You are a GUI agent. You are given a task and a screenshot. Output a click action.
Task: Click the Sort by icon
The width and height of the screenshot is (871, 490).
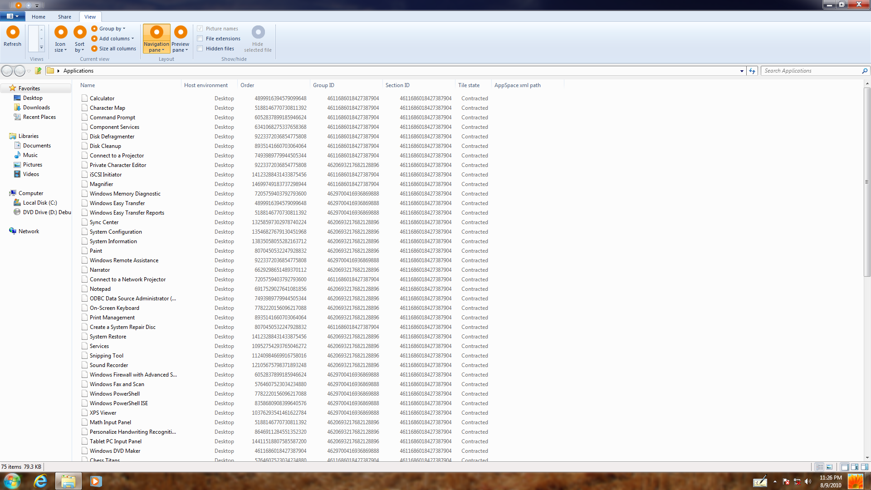tap(80, 33)
